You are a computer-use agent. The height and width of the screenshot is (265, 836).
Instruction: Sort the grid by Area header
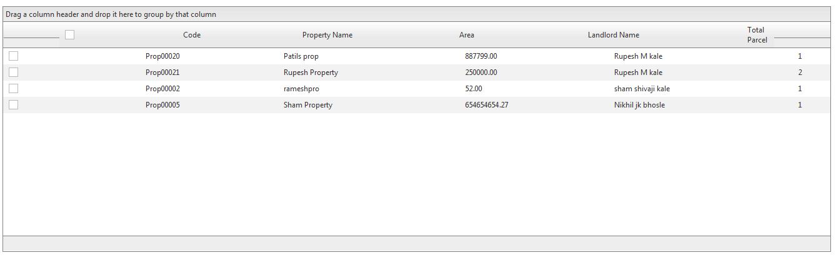click(466, 35)
